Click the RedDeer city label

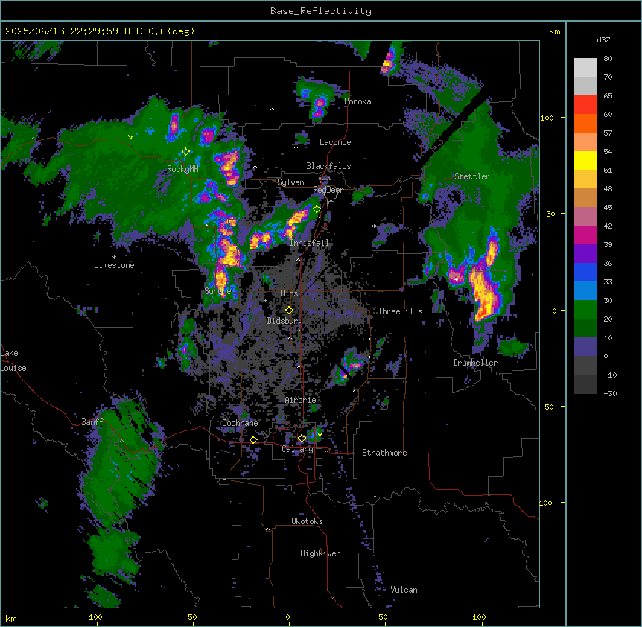(x=328, y=190)
